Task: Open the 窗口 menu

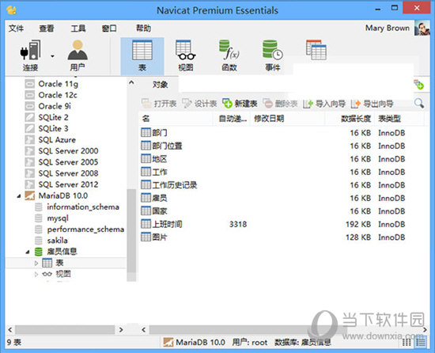Action: pos(109,28)
